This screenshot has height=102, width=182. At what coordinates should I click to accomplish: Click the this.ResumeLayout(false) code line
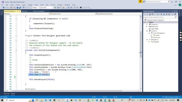pos(42,79)
